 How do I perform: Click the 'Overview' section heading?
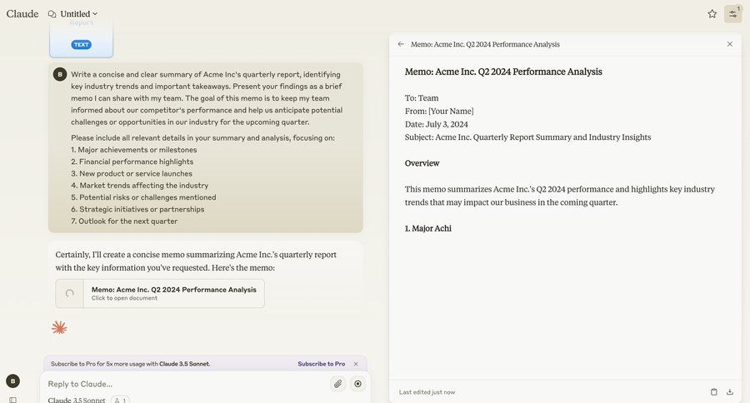pos(422,163)
